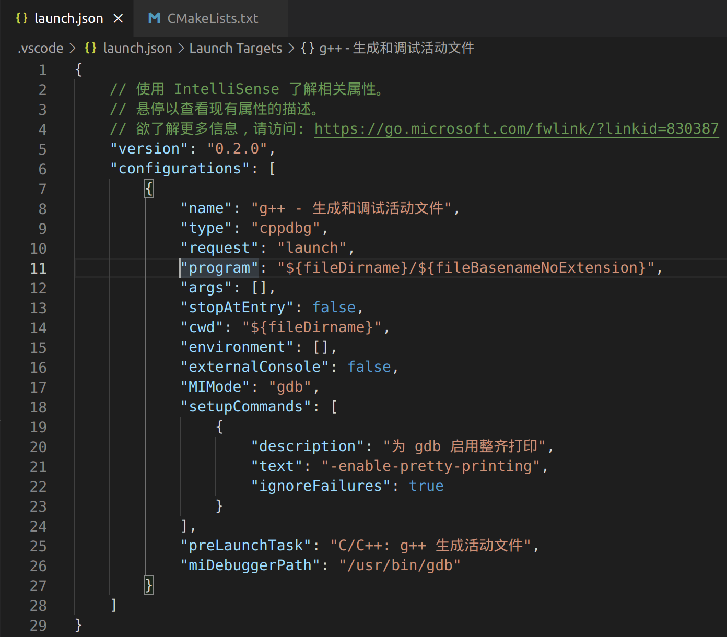Open the .vscode breadcrumb dropdown

click(x=40, y=48)
